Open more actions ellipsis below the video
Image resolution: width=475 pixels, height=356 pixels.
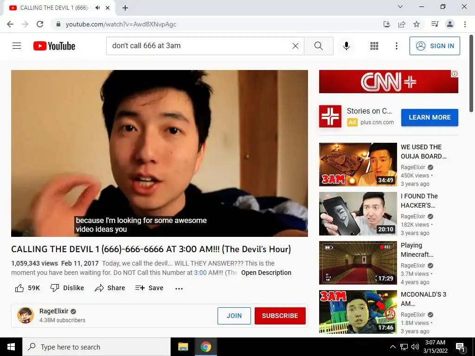[x=179, y=288]
